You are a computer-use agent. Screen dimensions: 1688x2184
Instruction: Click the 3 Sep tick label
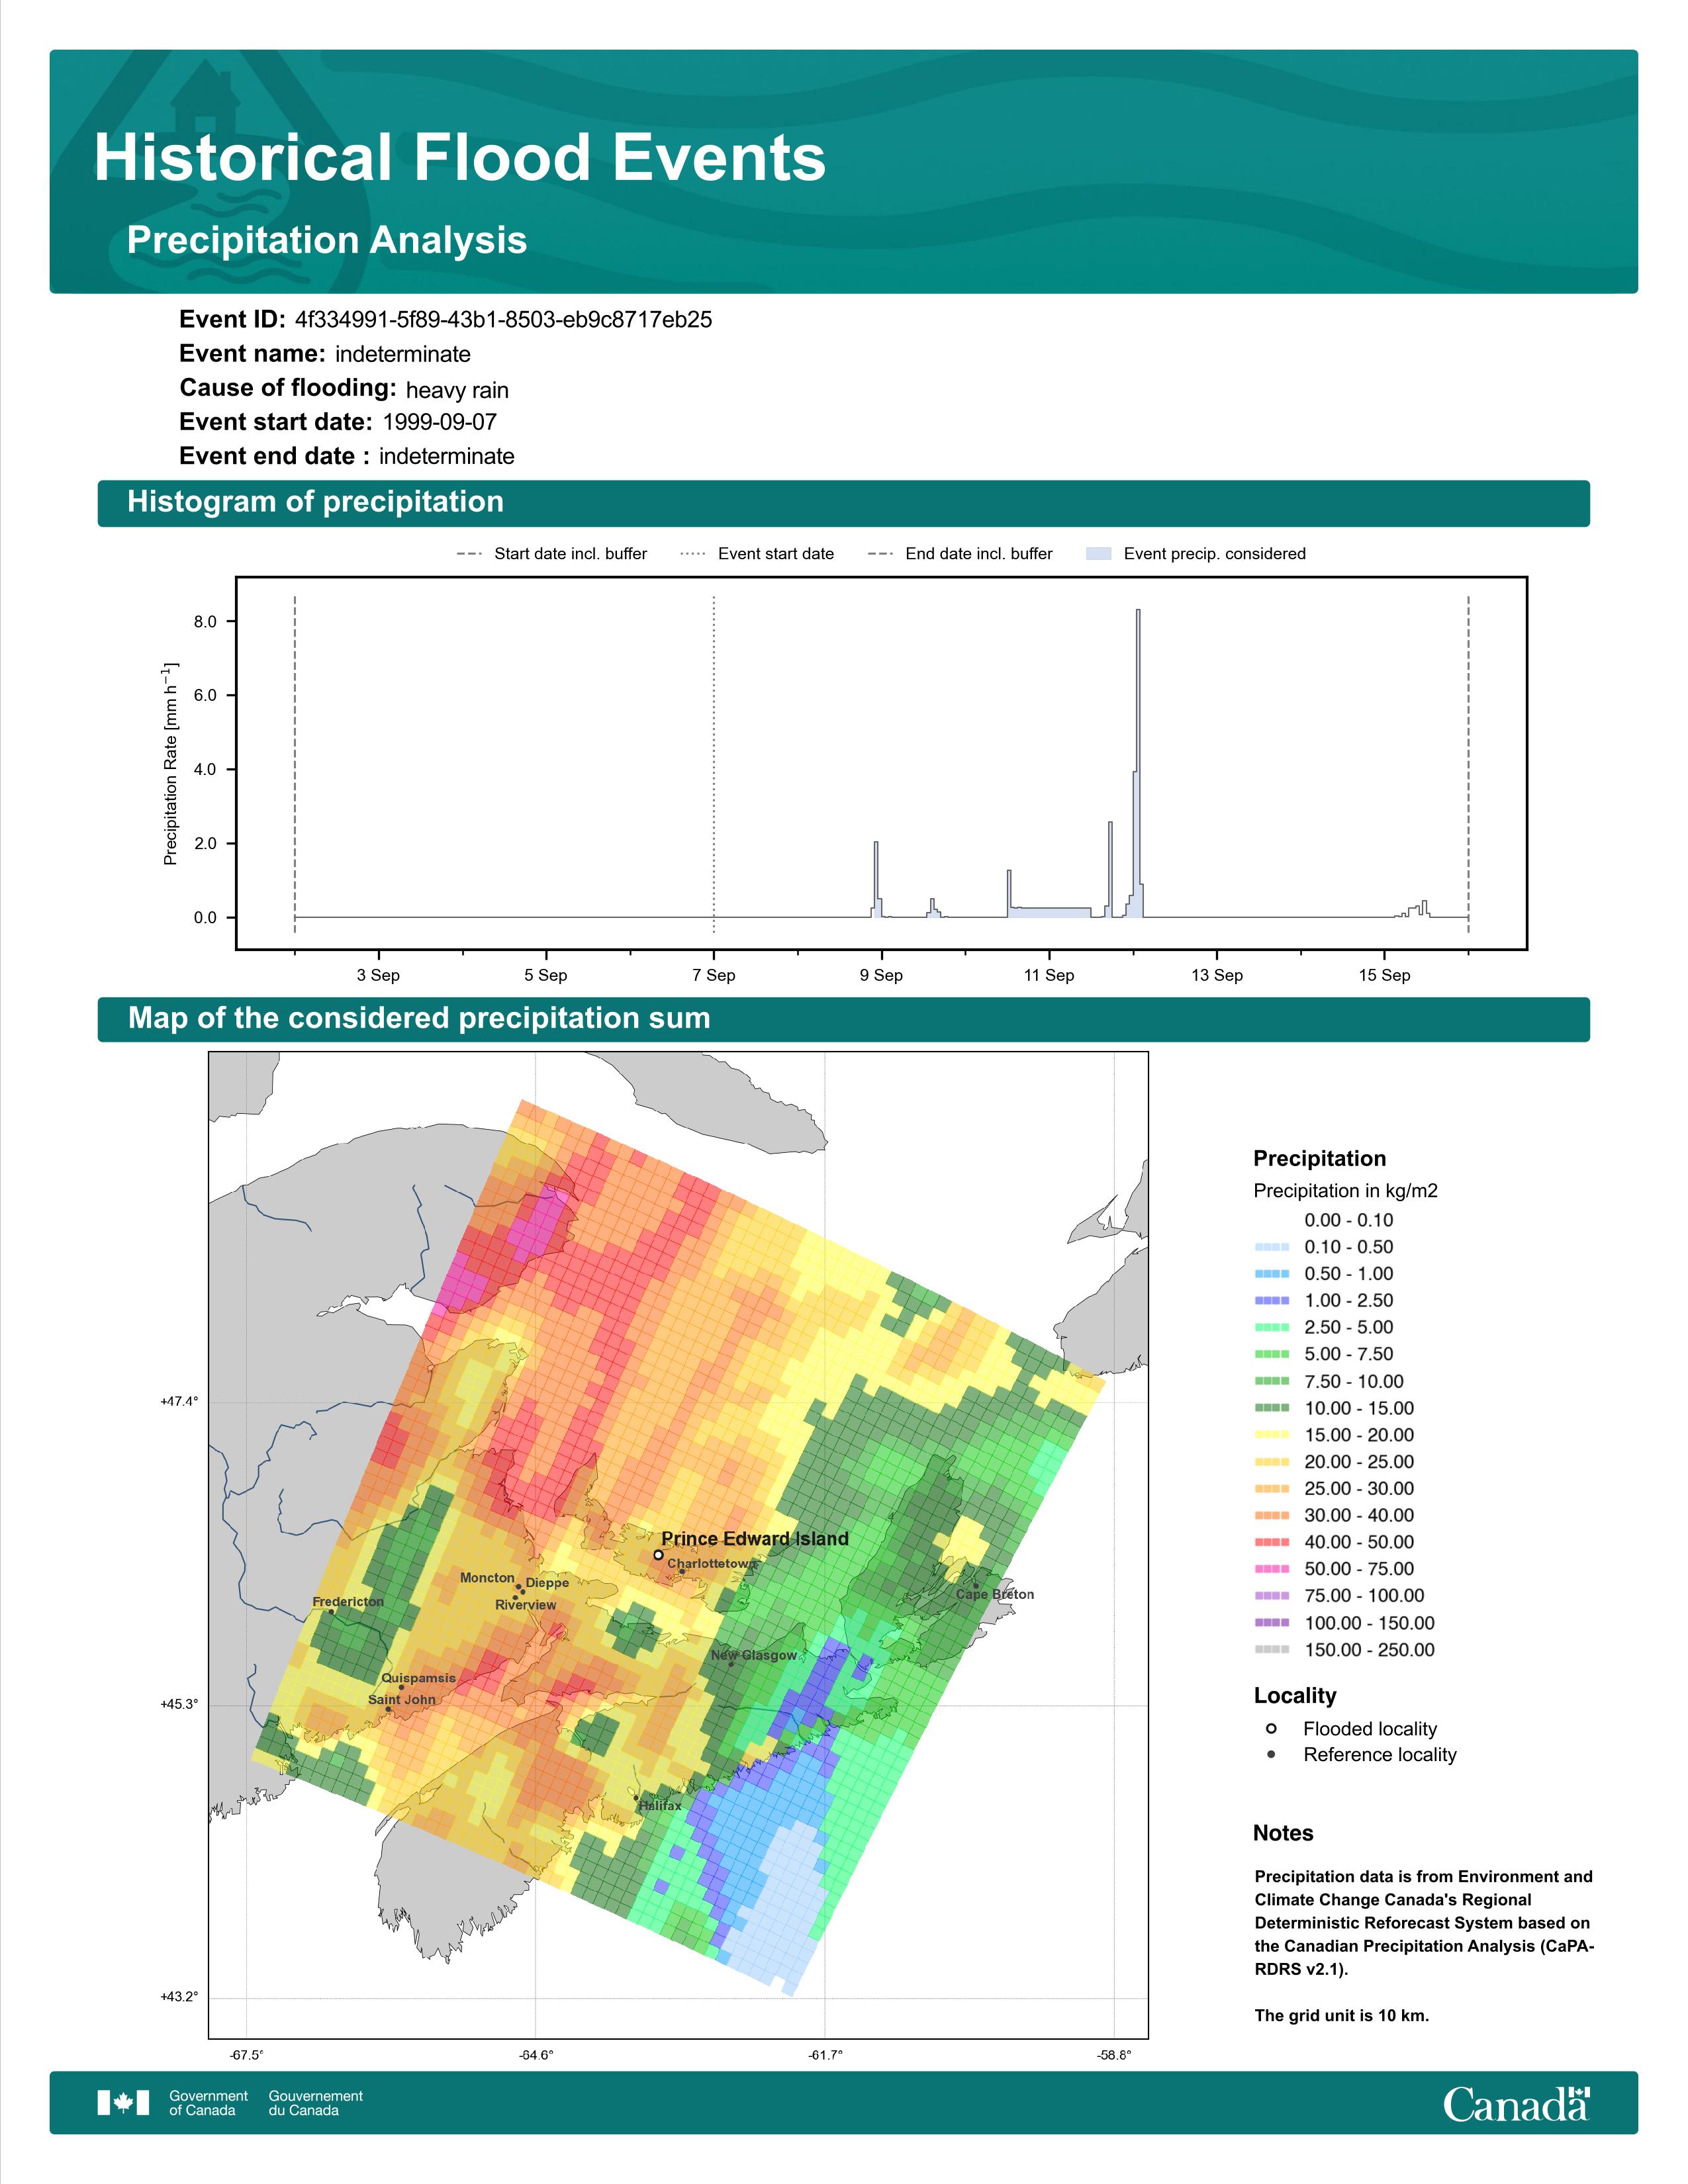(378, 975)
